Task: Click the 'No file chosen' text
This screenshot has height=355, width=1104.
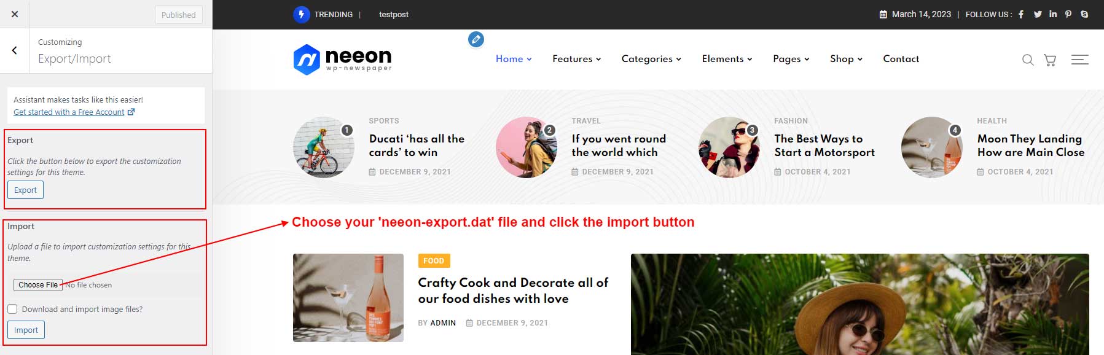Action: [x=88, y=285]
